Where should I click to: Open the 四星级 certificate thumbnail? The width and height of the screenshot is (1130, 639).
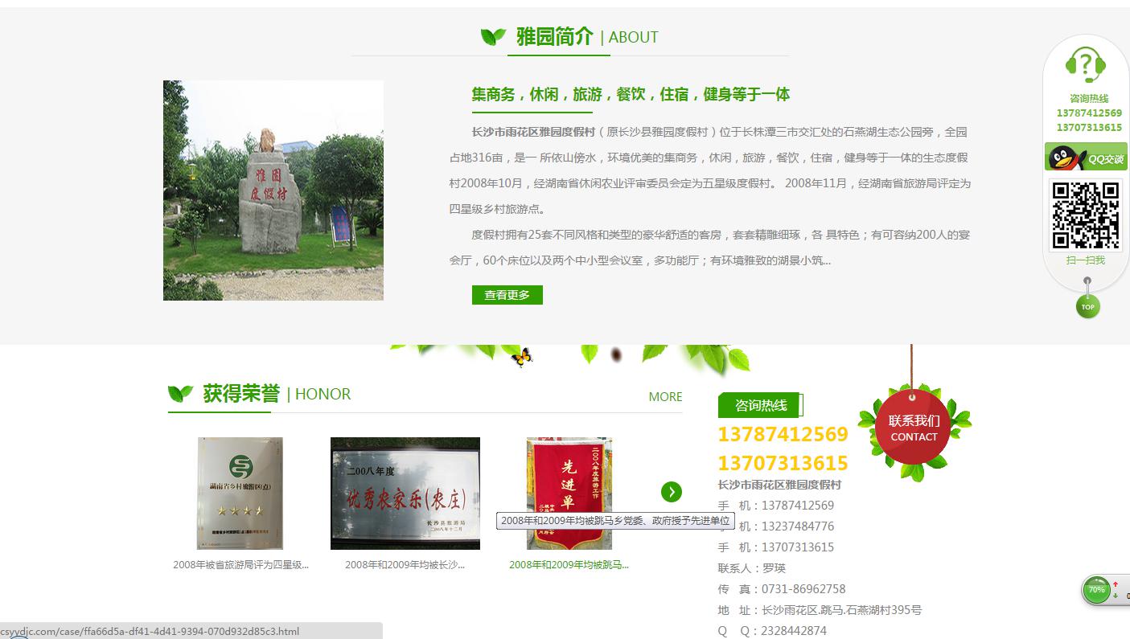click(x=240, y=493)
